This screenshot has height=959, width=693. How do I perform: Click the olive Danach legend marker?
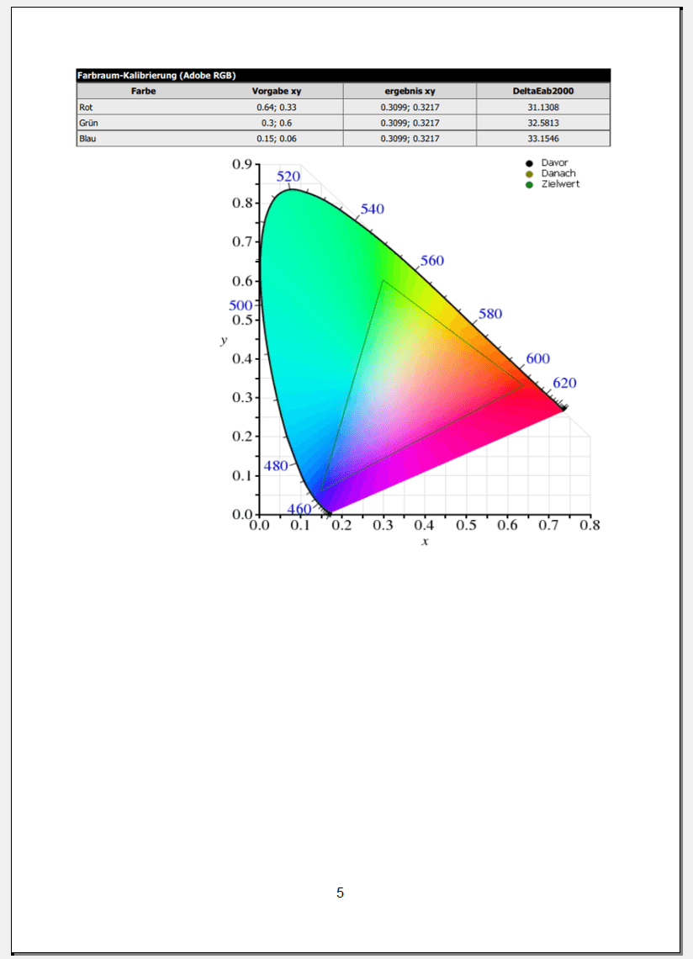[529, 174]
